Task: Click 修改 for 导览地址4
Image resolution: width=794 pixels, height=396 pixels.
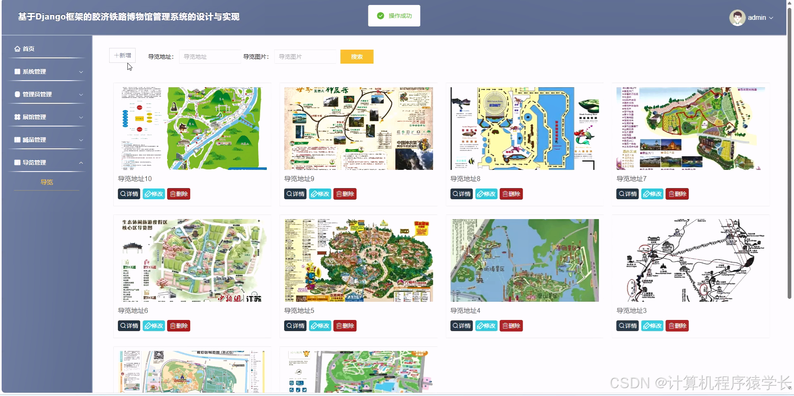Action: 486,326
